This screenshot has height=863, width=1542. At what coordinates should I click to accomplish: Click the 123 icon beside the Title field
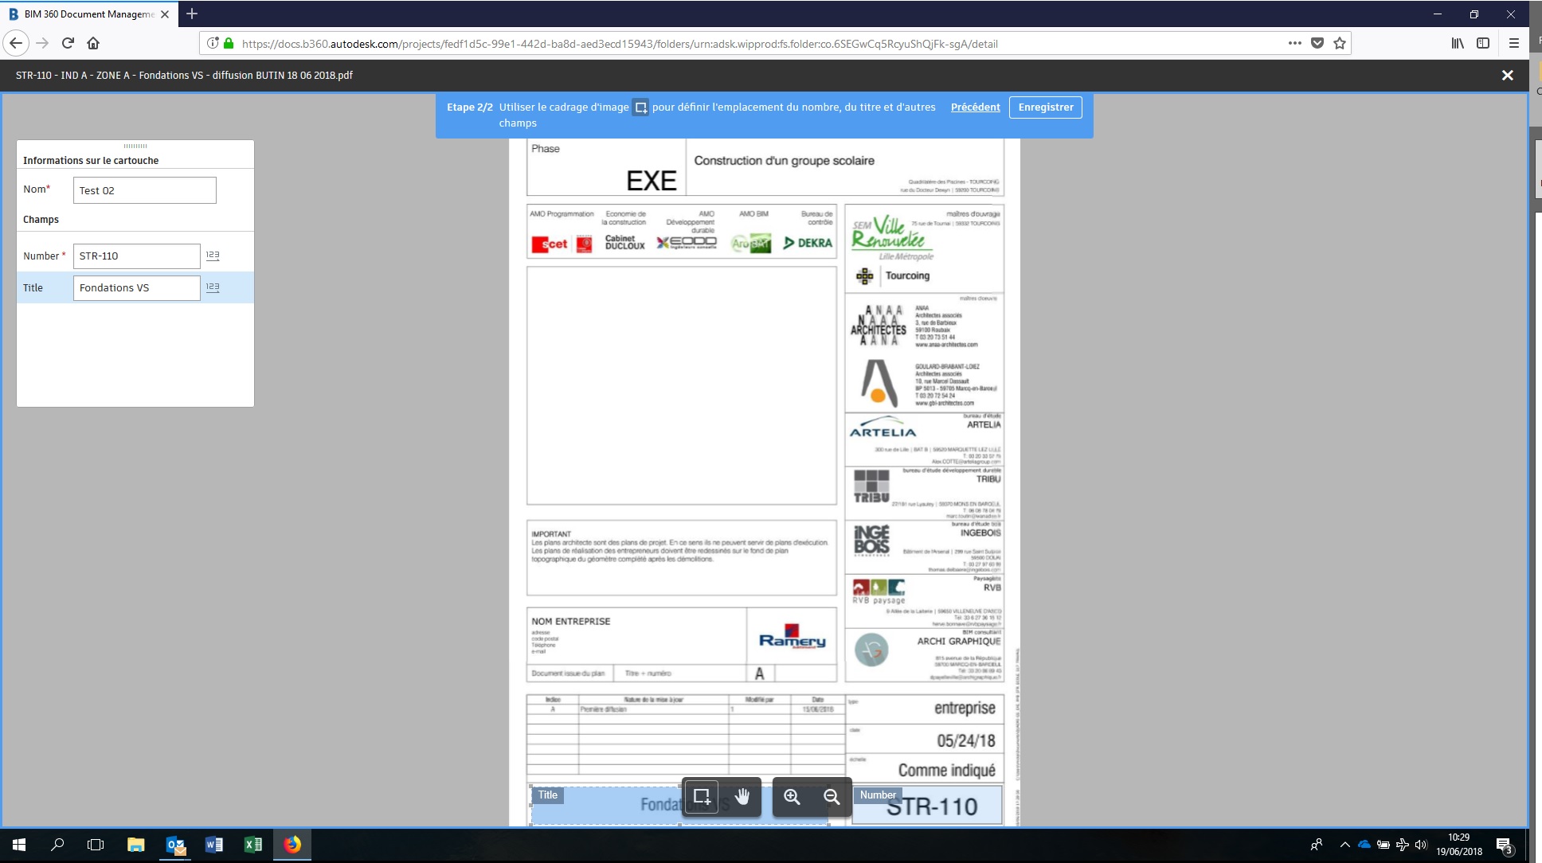(212, 287)
